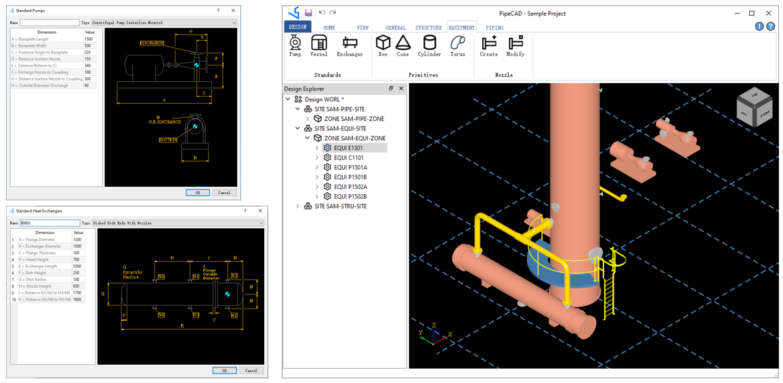783x383 pixels.
Task: Collapse the ZONE SAM-EQUI-ZONE node
Action: pyautogui.click(x=307, y=138)
